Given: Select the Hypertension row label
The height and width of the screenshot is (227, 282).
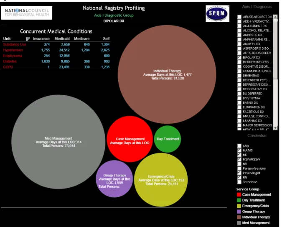Looking at the screenshot, I should pos(13,50).
